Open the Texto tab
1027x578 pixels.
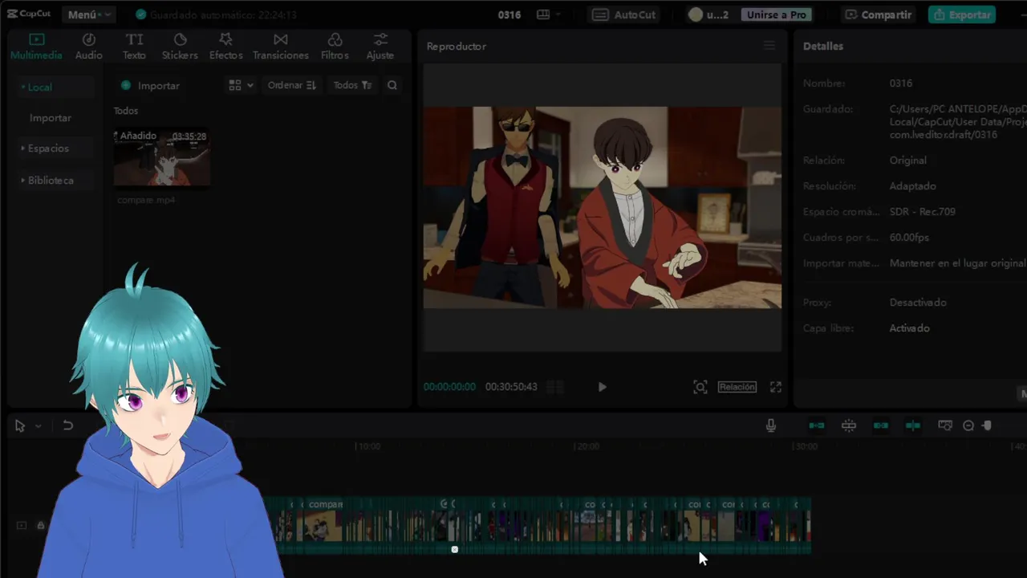[134, 47]
